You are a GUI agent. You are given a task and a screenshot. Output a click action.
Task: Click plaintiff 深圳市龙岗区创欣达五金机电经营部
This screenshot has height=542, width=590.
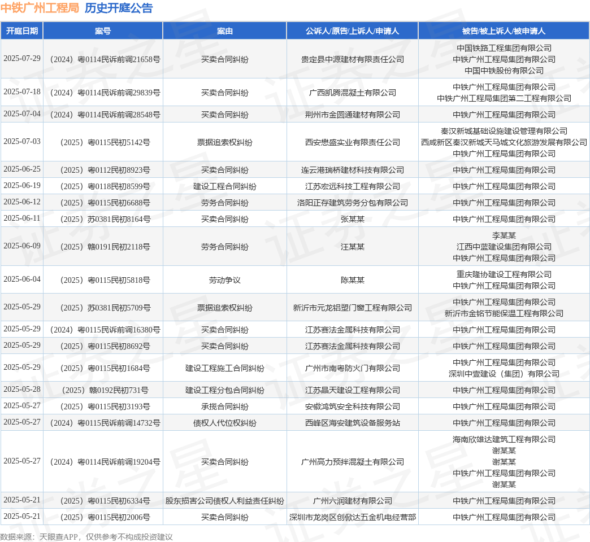pyautogui.click(x=352, y=518)
